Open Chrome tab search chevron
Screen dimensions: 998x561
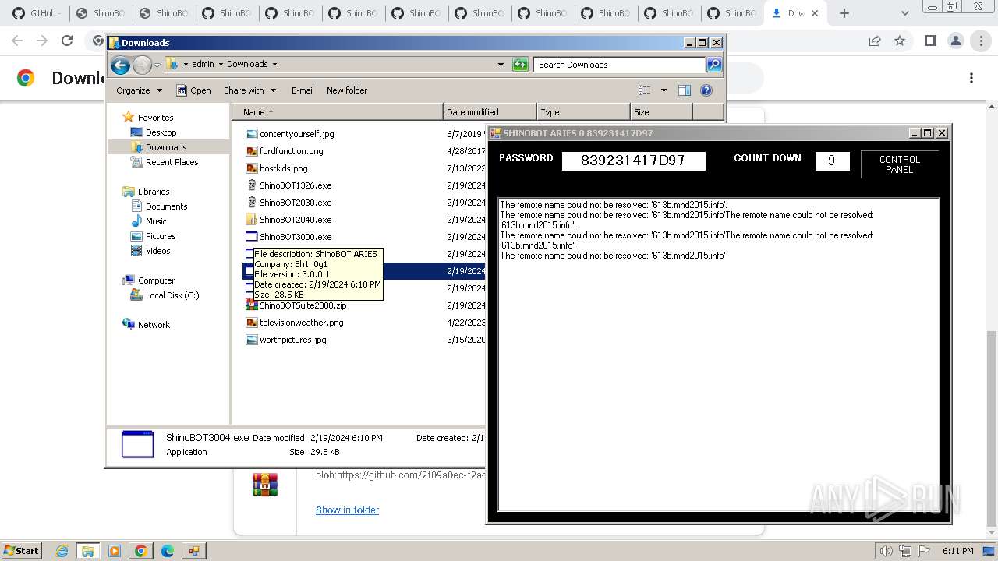[x=904, y=13]
